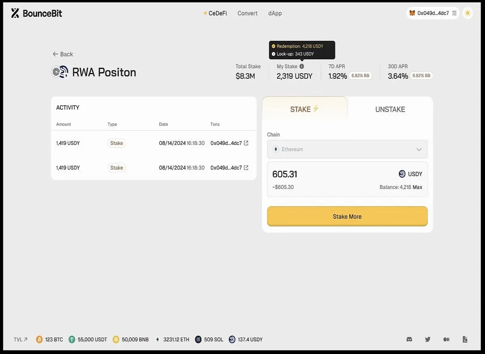This screenshot has width=485, height=354.
Task: Click the 6.82% BB badge beside 30D APR
Action: (x=421, y=75)
